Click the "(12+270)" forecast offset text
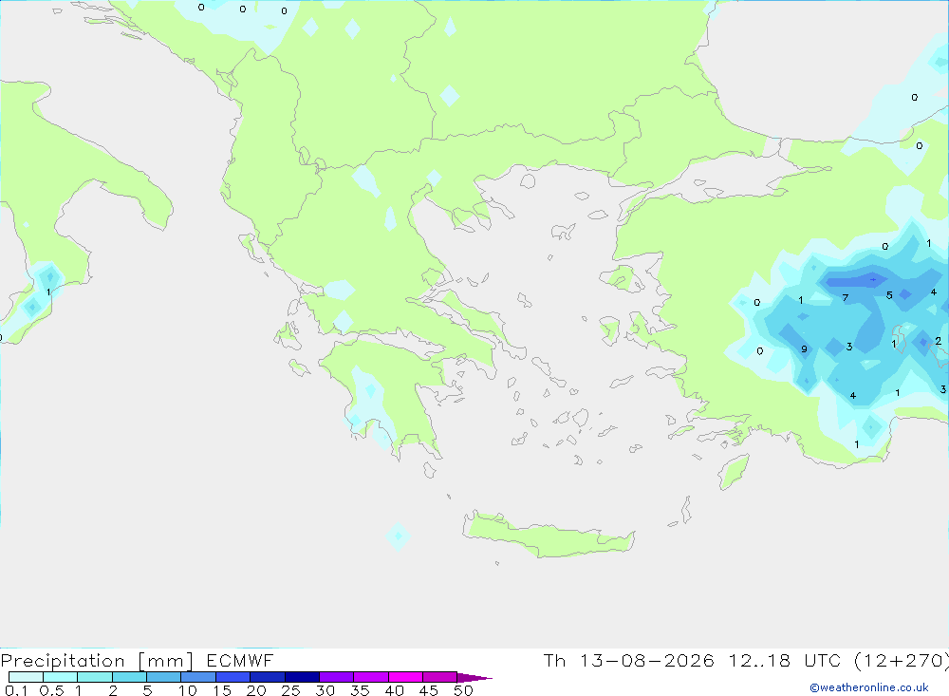The image size is (949, 696). (901, 660)
